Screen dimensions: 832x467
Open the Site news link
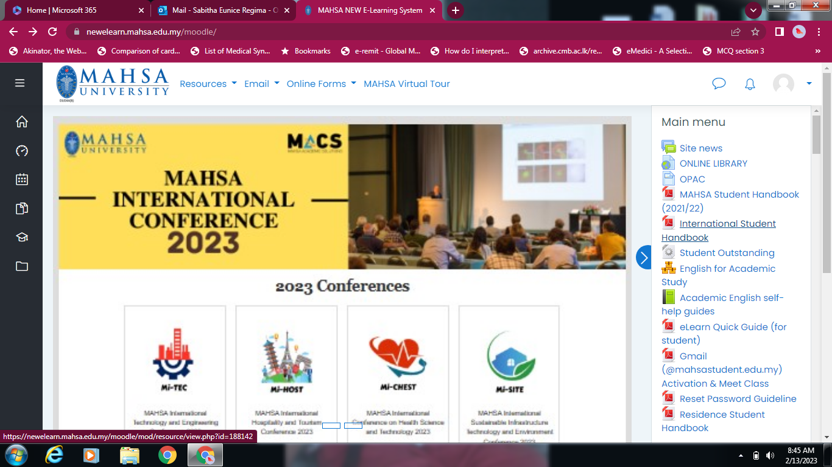701,148
